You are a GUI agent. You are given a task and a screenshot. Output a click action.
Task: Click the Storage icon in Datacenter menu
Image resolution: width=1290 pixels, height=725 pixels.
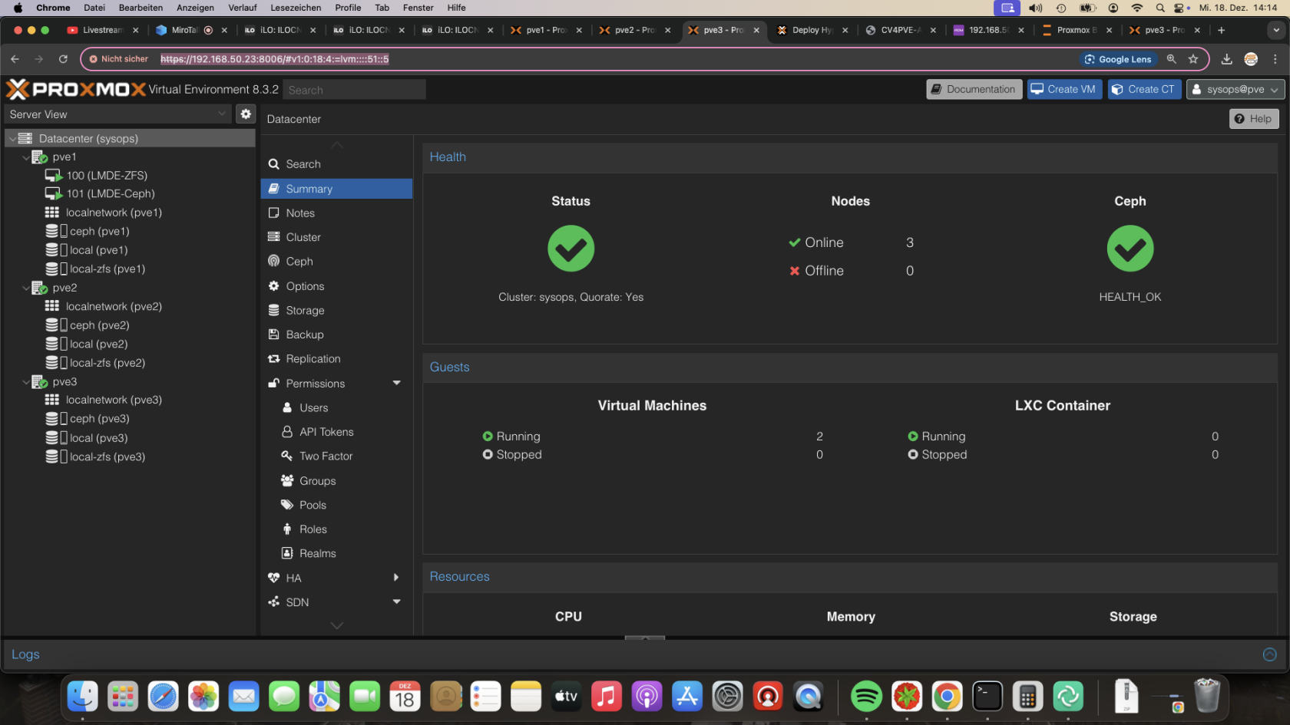coord(273,310)
